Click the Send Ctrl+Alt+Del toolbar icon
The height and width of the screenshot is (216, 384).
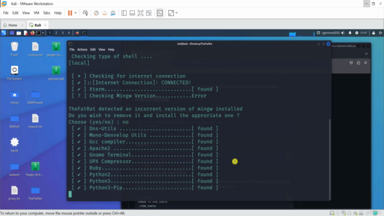pyautogui.click(x=85, y=13)
